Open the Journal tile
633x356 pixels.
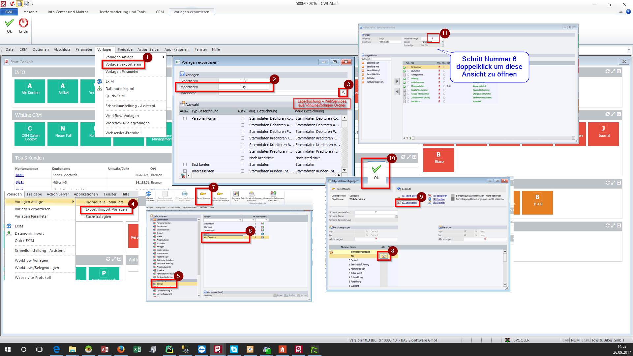pos(603,133)
